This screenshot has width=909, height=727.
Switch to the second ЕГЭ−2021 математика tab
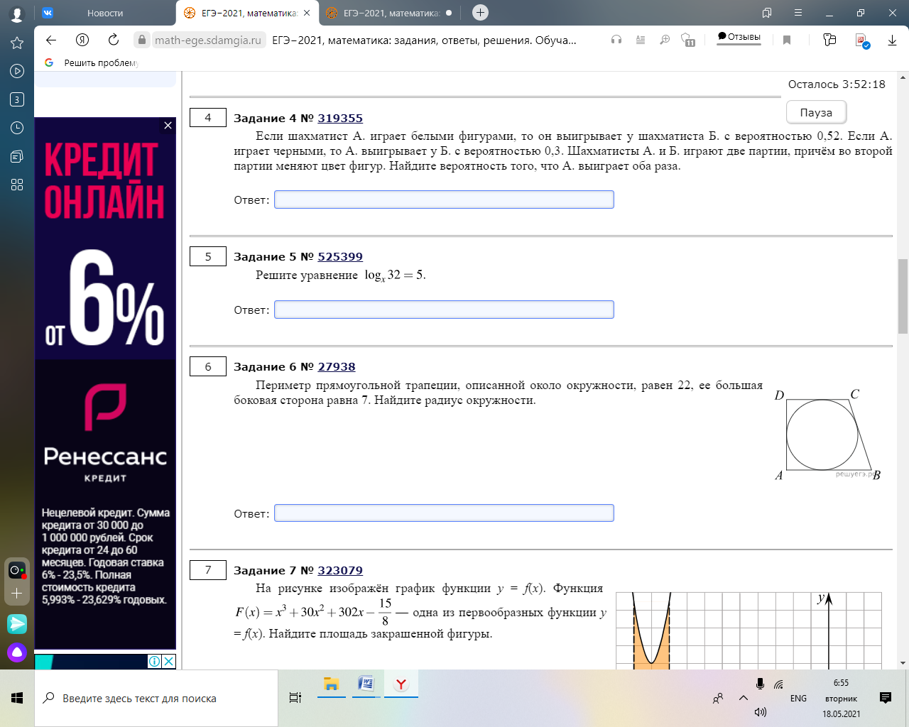[391, 13]
